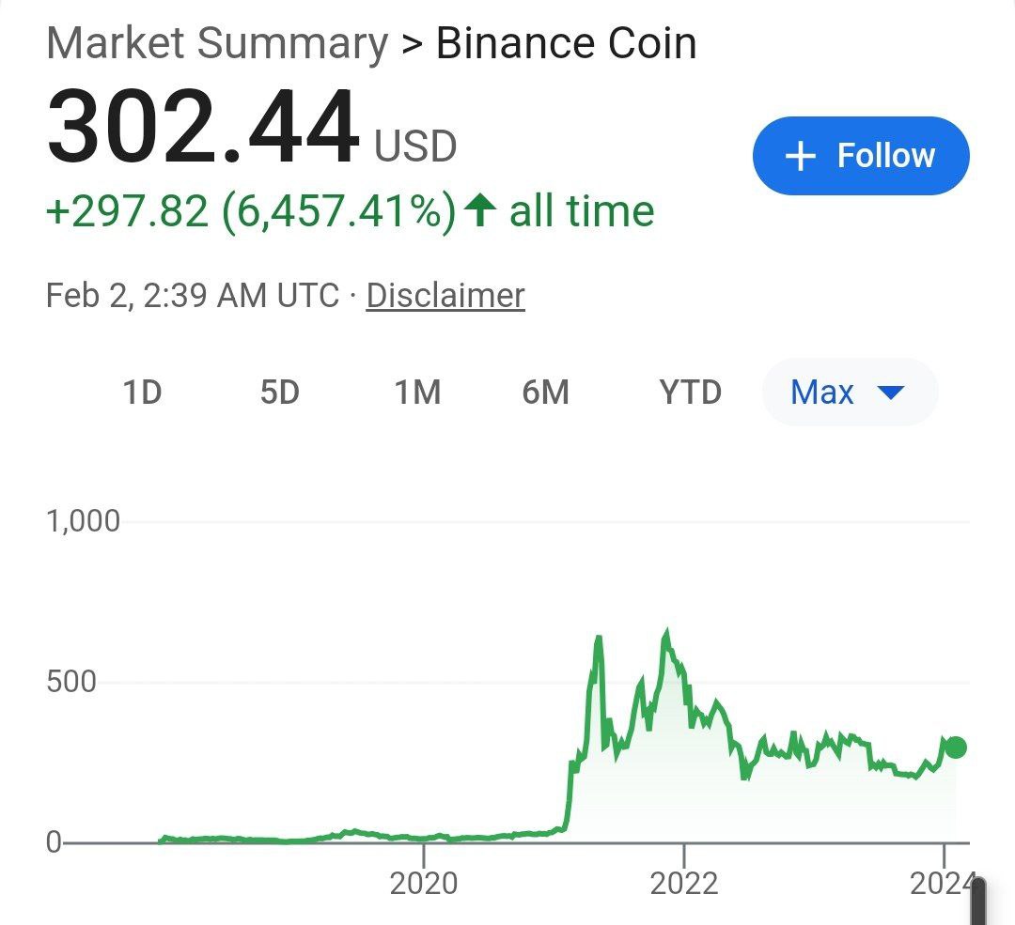This screenshot has height=925, width=1015.
Task: Click the 2024 axis marker
Action: click(x=944, y=884)
